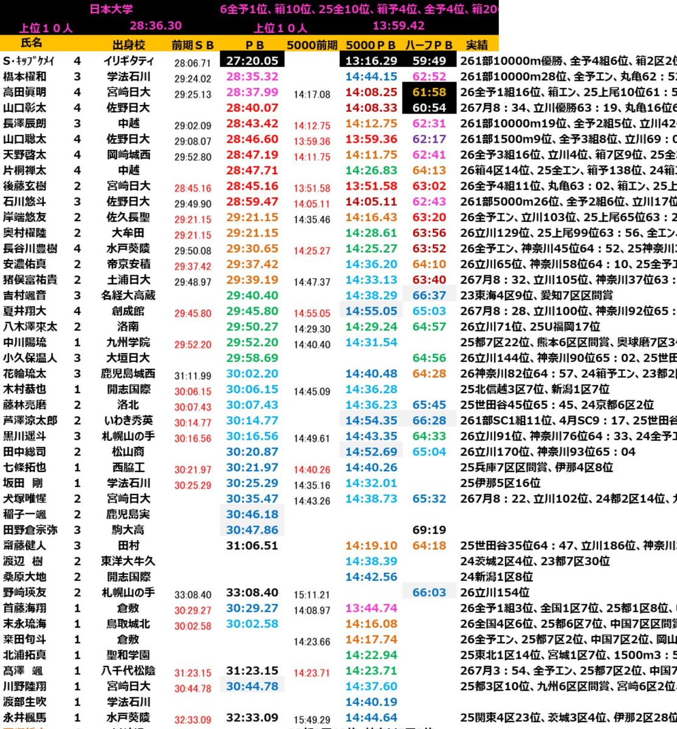677x729 pixels.
Task: Click the 日本大学 title cell
Action: point(111,9)
